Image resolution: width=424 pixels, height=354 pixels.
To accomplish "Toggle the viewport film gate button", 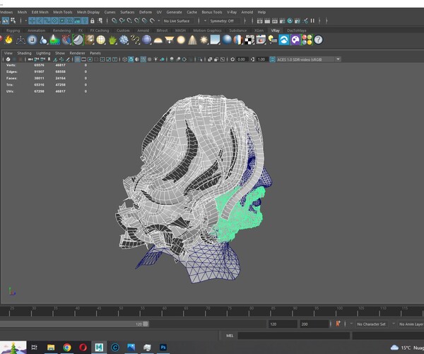I will pyautogui.click(x=84, y=59).
